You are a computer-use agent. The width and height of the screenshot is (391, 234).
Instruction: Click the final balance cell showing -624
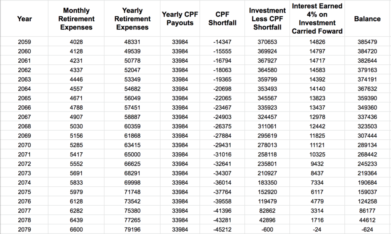point(367,229)
